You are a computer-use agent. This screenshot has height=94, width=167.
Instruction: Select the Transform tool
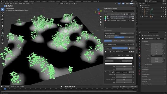2,26
